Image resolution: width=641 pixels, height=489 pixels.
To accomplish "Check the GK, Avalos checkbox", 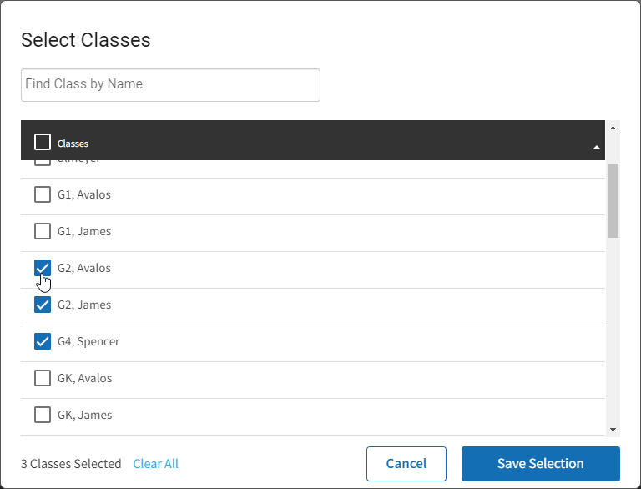I will coord(43,379).
